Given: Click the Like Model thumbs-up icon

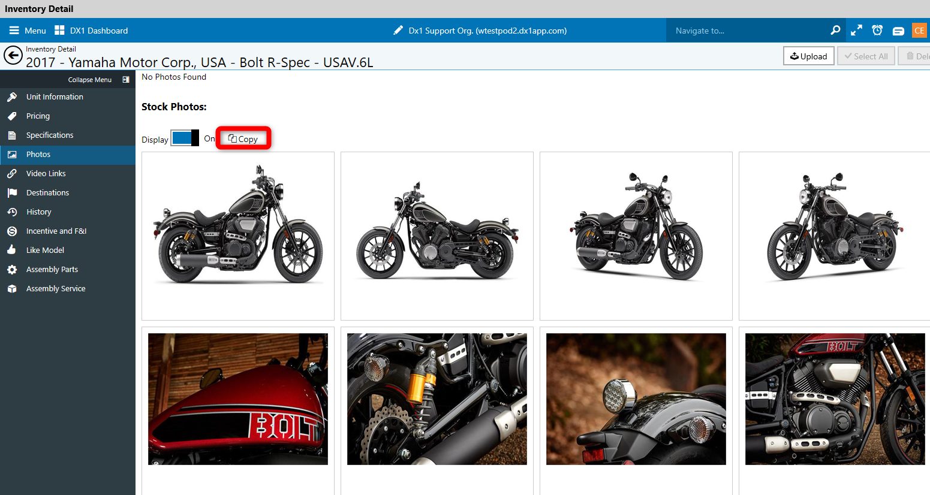Looking at the screenshot, I should [x=12, y=250].
